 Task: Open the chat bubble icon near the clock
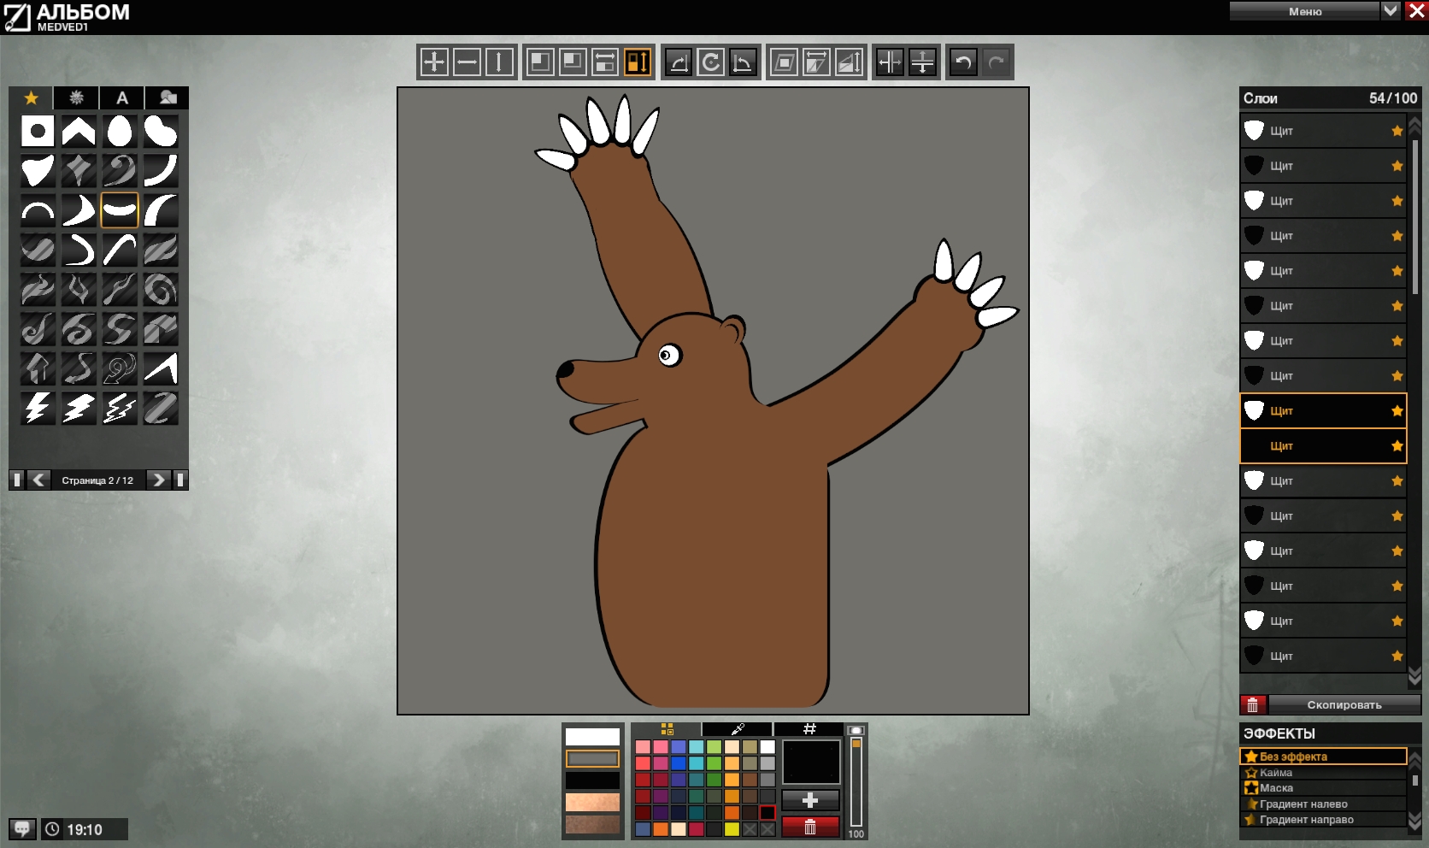coord(22,828)
